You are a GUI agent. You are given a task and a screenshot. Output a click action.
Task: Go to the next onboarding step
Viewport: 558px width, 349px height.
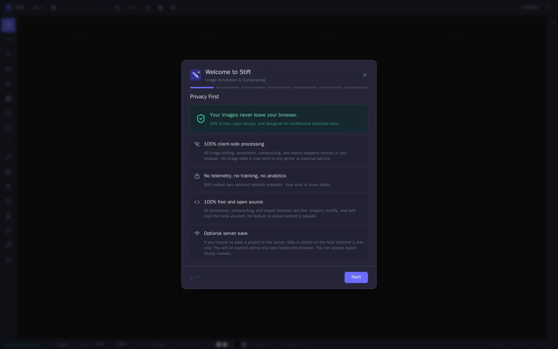tap(356, 277)
